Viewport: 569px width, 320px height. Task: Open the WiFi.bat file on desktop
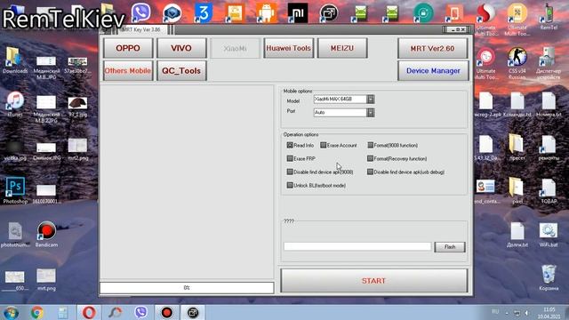tap(549, 234)
